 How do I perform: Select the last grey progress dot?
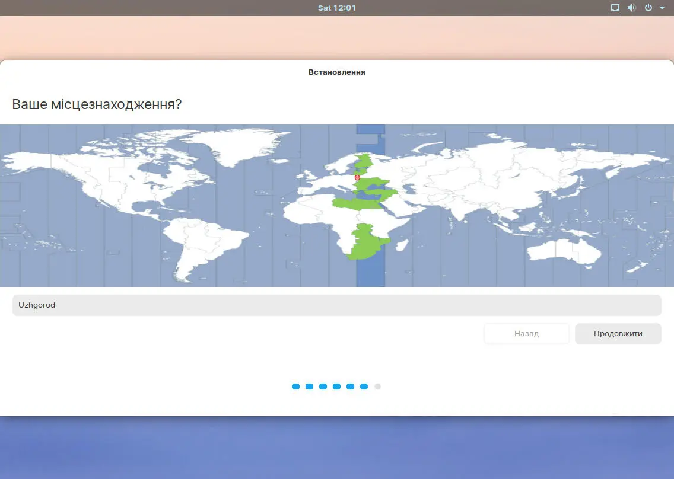[377, 386]
